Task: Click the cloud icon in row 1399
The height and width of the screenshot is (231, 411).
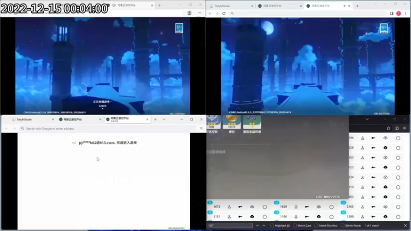Action: (385, 217)
